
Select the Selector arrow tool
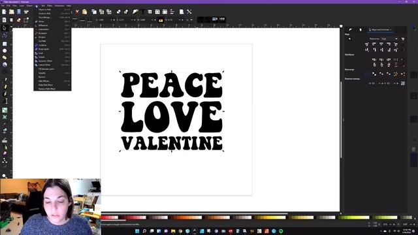coord(5,28)
